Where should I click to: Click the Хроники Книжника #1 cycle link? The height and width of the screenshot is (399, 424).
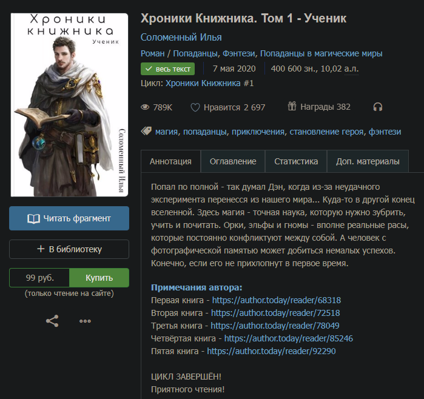tap(209, 83)
